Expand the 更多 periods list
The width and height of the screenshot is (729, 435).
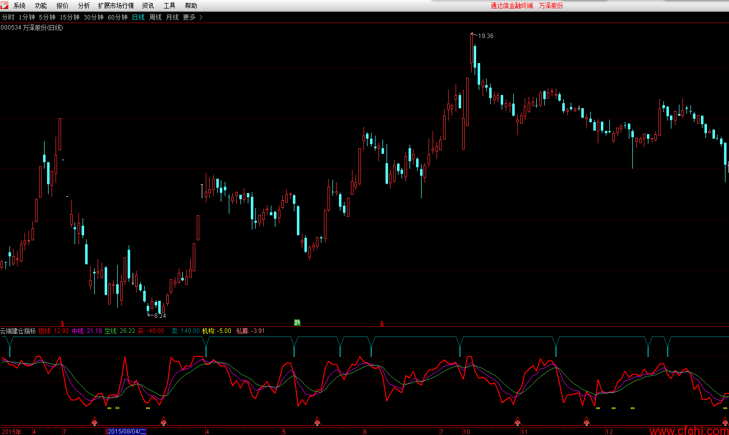pos(193,17)
